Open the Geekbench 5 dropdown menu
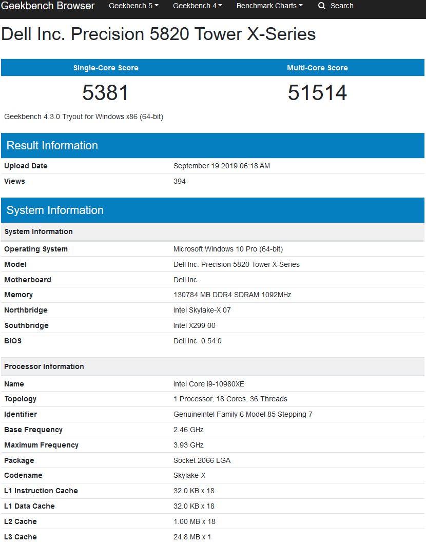426x544 pixels. [133, 6]
